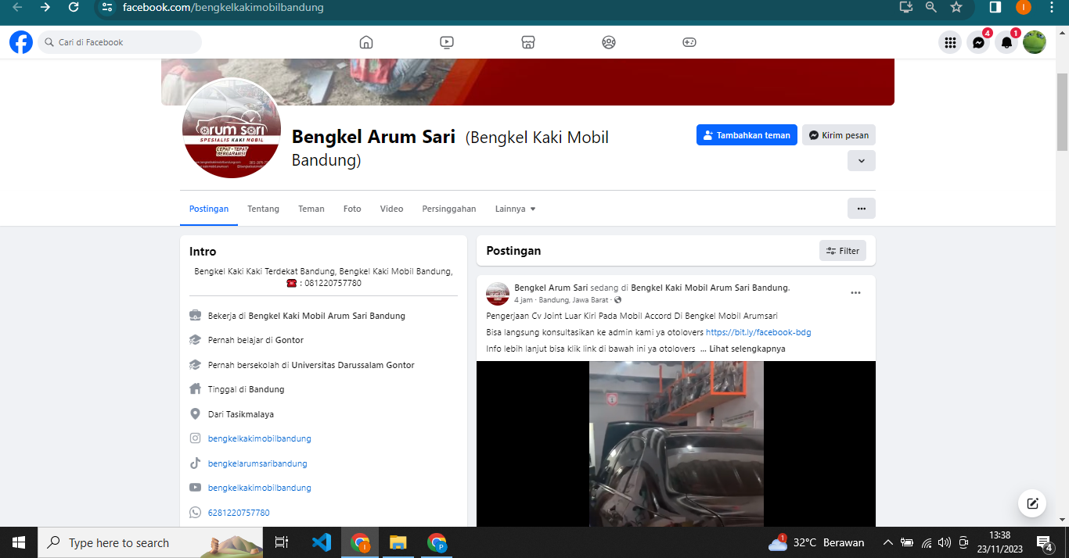Open Windows Start menu

(19, 542)
